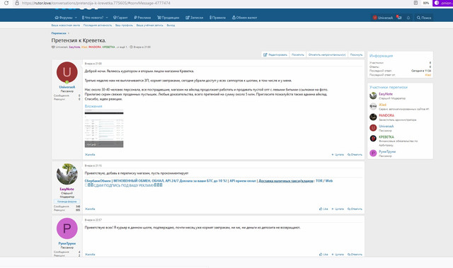Open the Доставка наличных такси/кладом link
The width and height of the screenshot is (453, 268).
click(286, 181)
